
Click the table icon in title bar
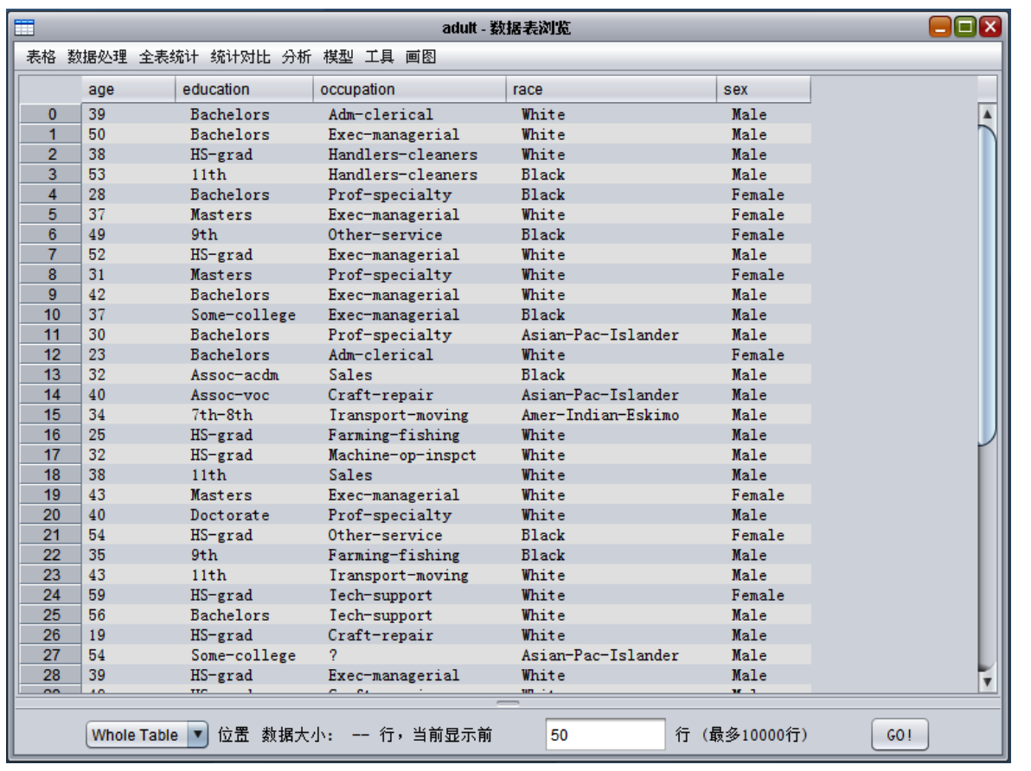click(24, 28)
